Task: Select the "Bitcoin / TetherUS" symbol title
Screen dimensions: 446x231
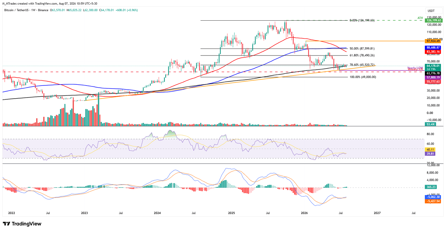Action: click(17, 10)
